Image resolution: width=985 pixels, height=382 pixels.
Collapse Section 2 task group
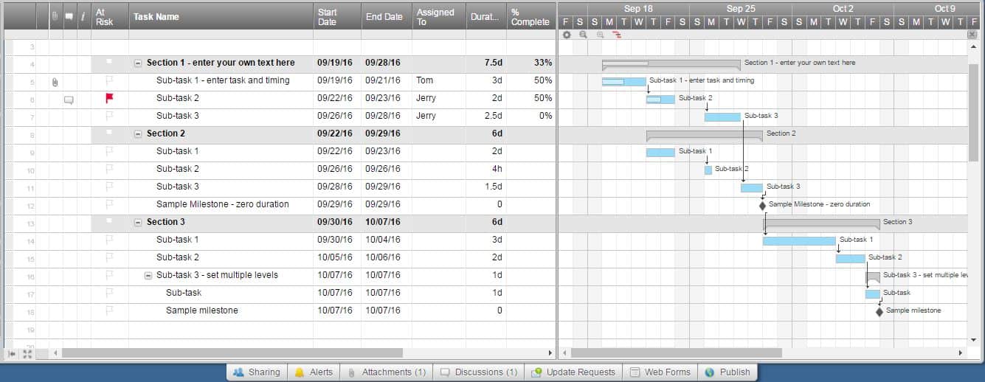pyautogui.click(x=138, y=134)
